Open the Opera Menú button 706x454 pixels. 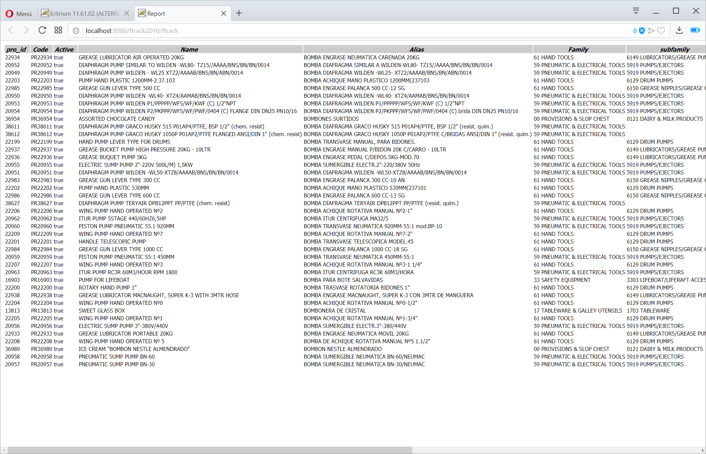tap(19, 13)
